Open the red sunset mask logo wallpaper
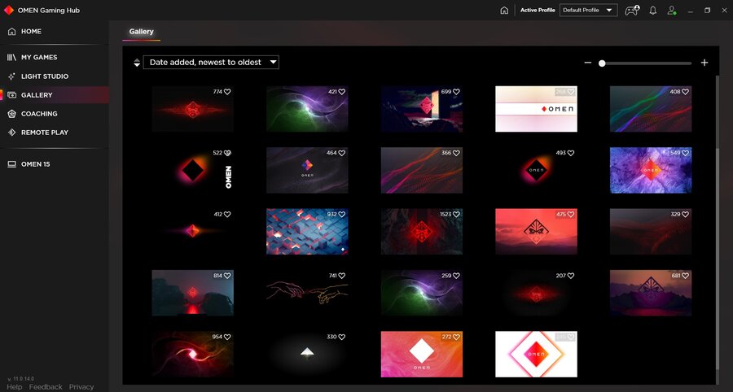 click(x=536, y=232)
